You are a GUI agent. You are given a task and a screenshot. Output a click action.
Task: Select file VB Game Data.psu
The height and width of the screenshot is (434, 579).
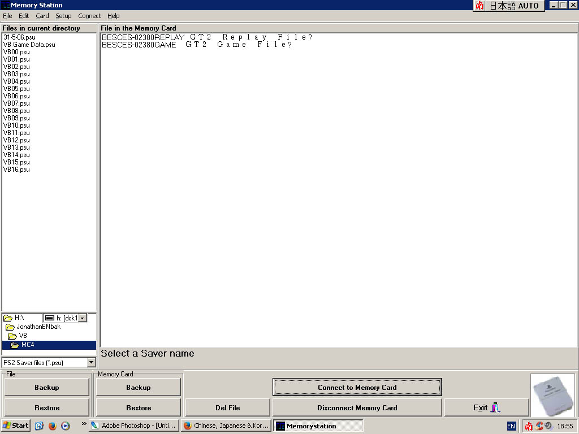pos(29,45)
